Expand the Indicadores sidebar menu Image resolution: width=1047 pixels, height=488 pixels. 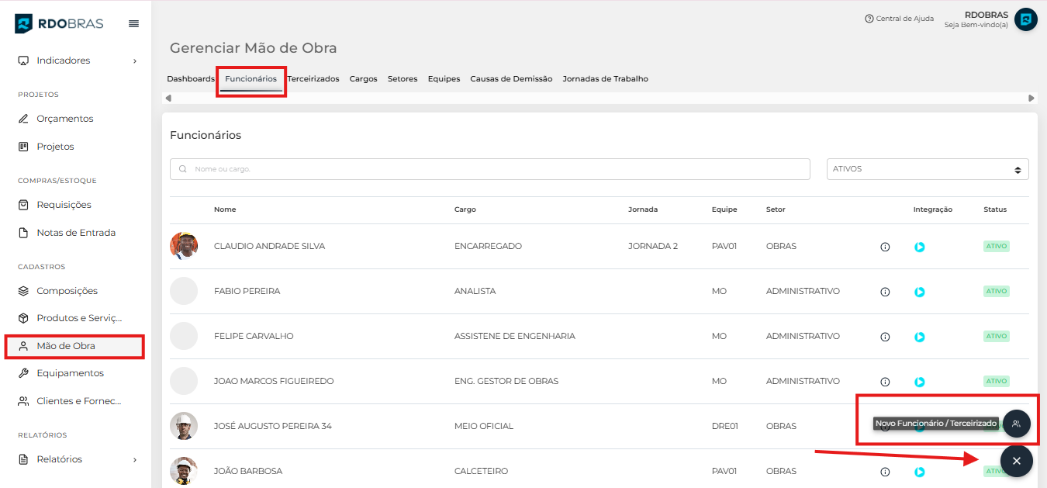tap(78, 61)
